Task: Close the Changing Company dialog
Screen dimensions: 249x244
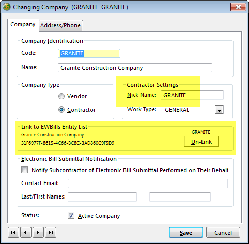Action: point(238,7)
